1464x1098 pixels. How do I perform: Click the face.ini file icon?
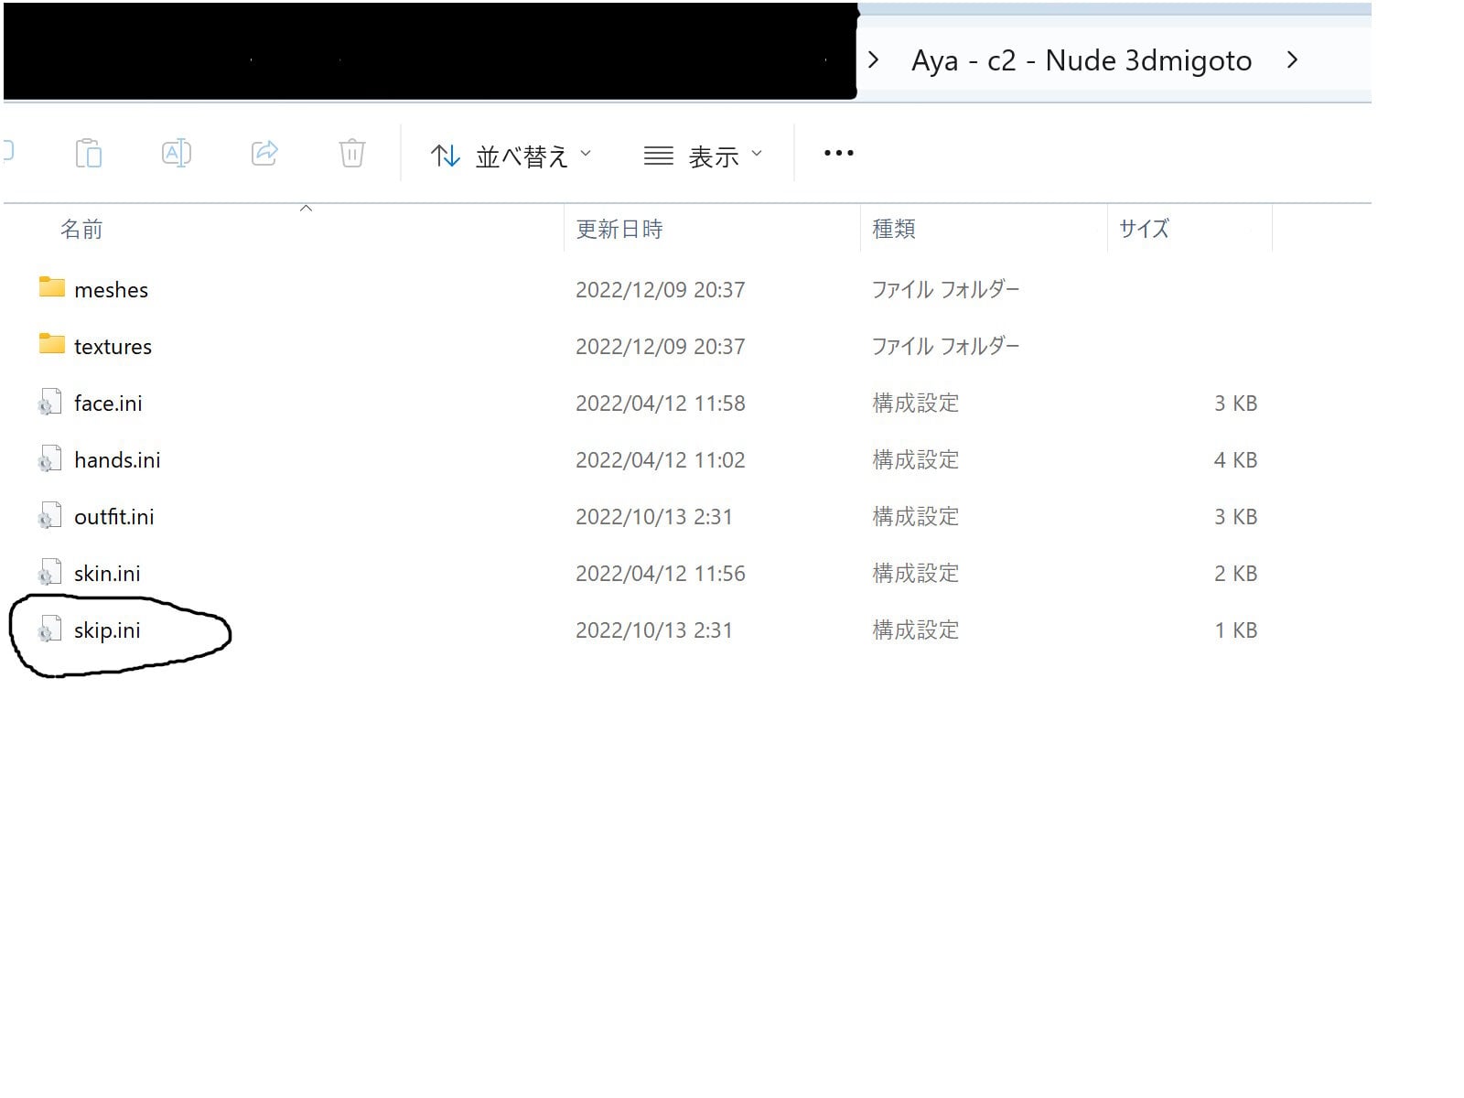tap(49, 403)
